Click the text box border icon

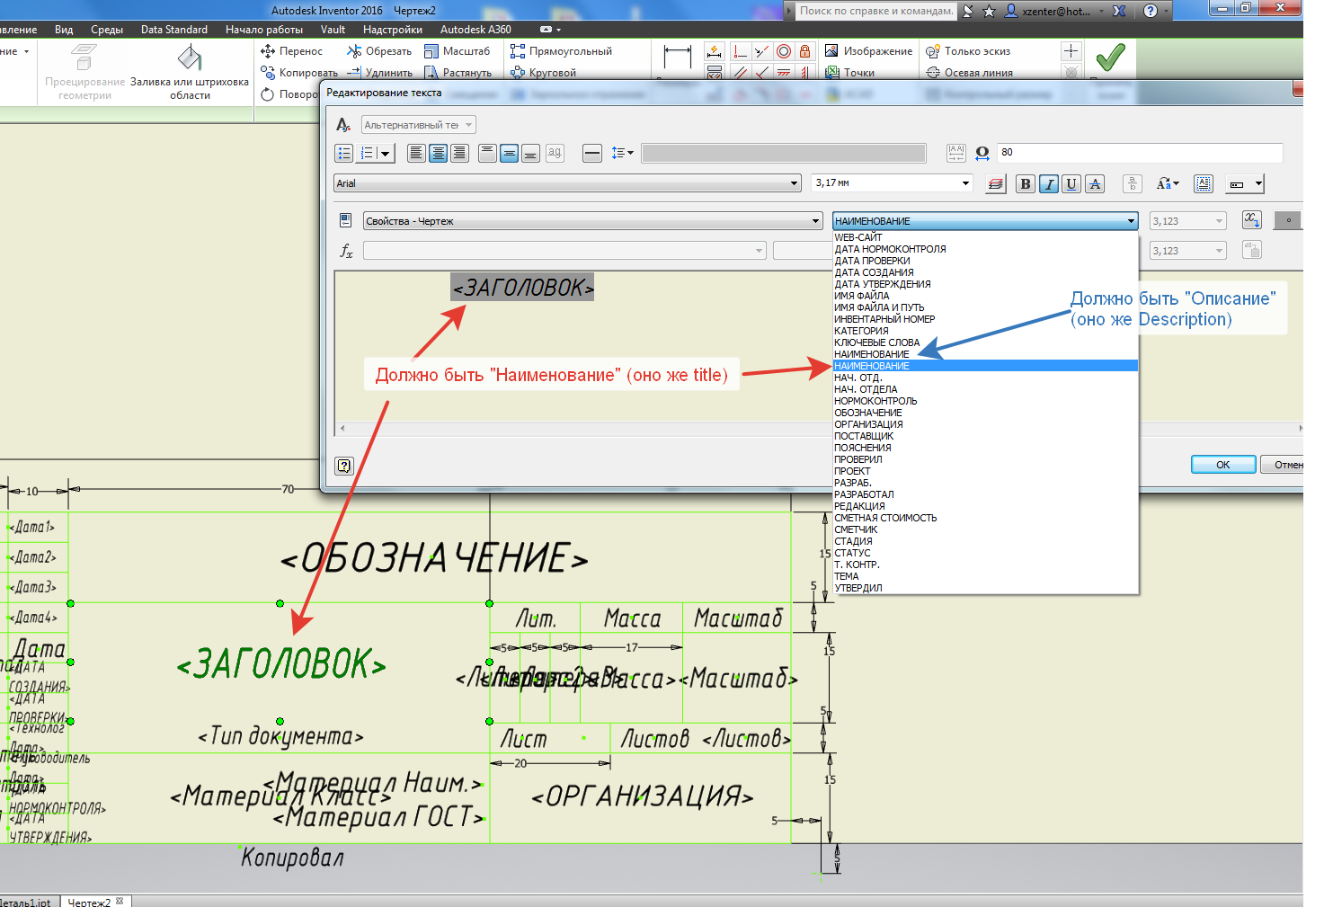coord(1204,183)
